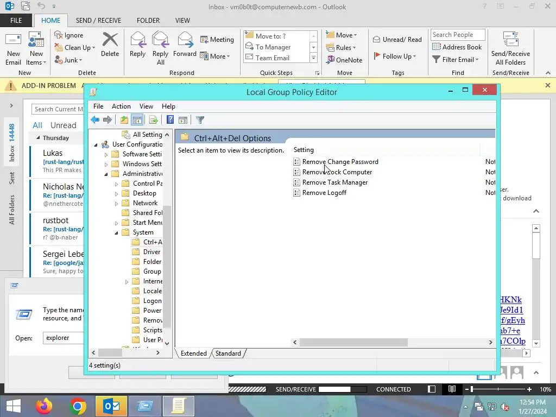Select the Scripts folder in tree

[153, 330]
